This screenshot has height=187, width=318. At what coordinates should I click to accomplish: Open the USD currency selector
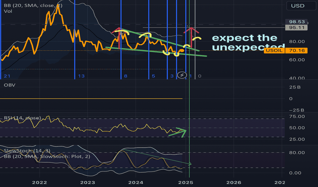[301, 6]
